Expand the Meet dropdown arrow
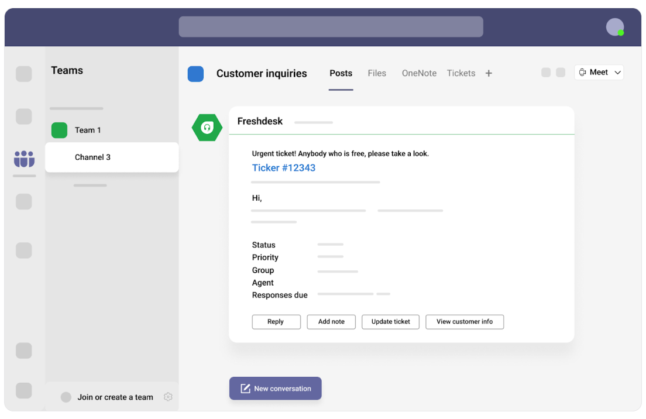Image resolution: width=646 pixels, height=419 pixels. (617, 73)
